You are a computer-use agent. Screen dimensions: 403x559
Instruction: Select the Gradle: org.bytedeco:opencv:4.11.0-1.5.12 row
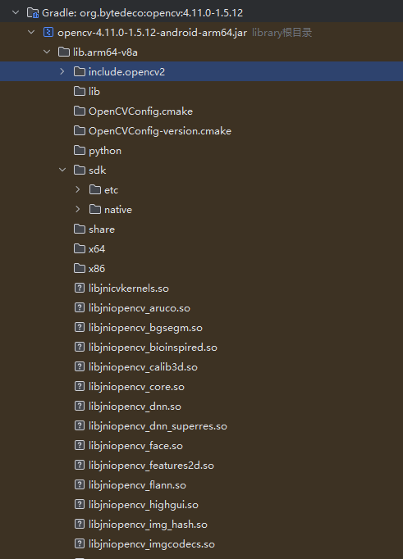point(201,13)
